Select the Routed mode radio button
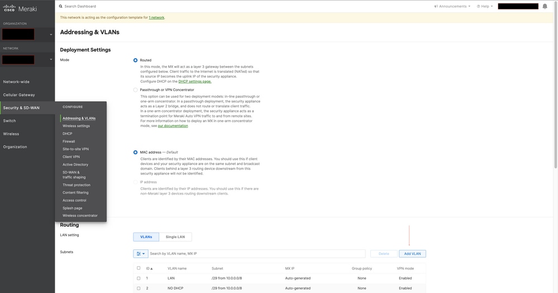 (135, 60)
